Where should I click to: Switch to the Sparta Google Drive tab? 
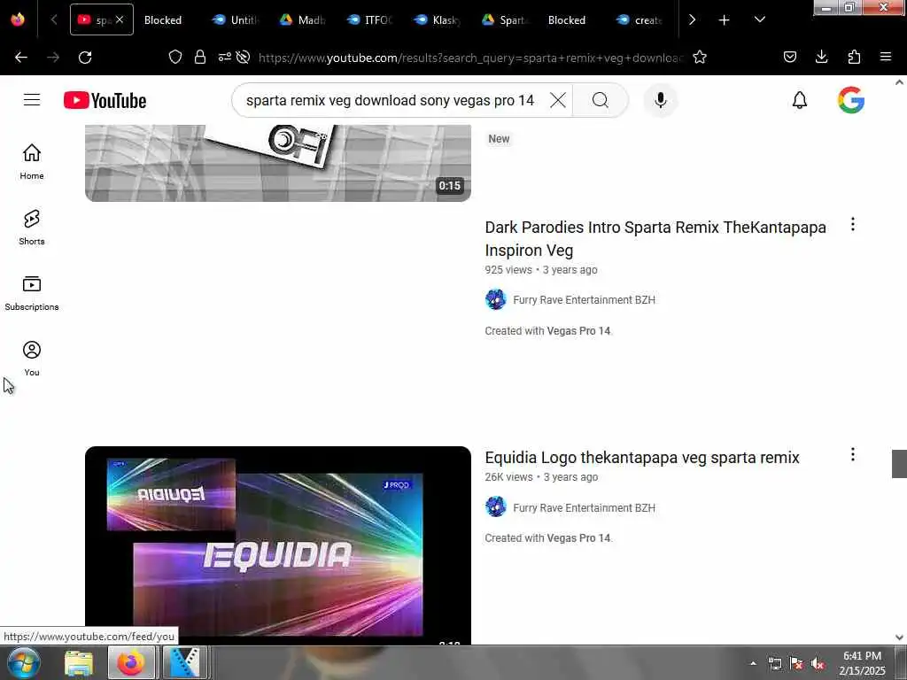(x=506, y=19)
